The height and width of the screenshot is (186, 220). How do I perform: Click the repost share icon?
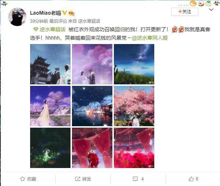(x=77, y=179)
